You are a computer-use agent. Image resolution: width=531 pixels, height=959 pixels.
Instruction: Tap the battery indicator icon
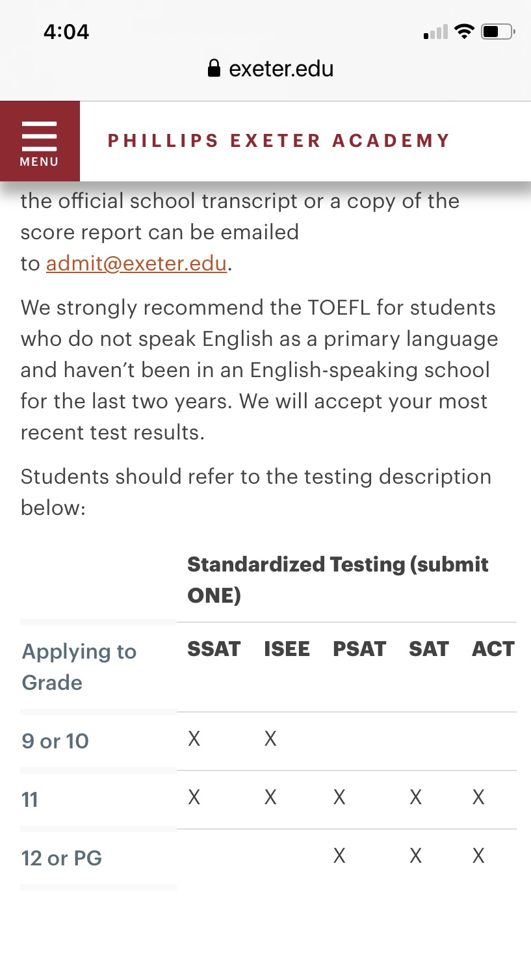click(498, 31)
